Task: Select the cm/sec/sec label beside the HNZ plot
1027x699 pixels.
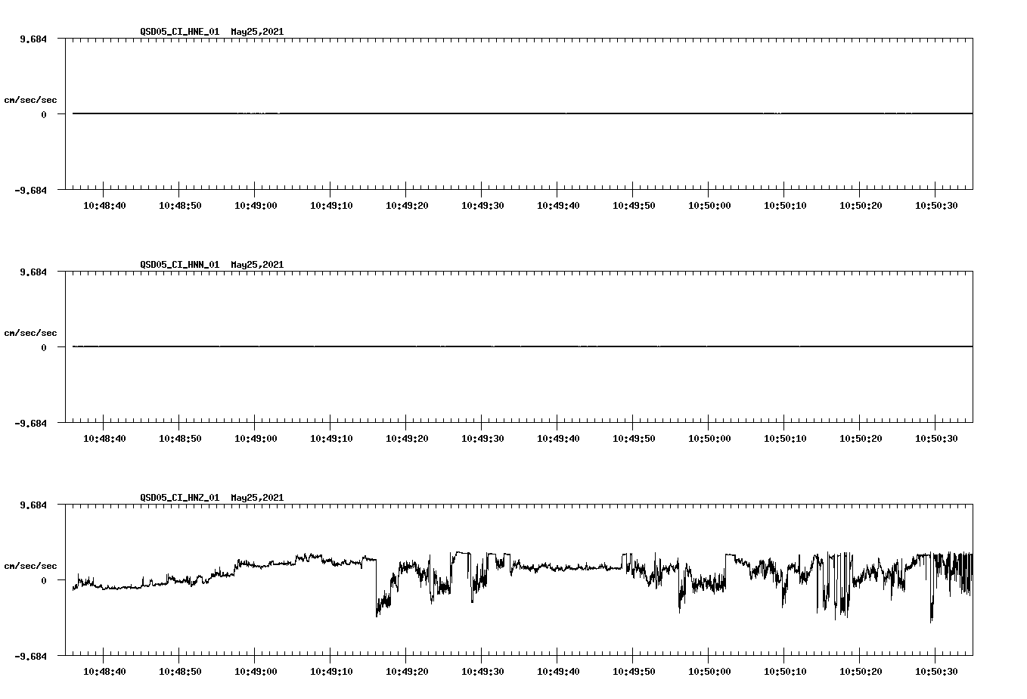Action: 30,565
